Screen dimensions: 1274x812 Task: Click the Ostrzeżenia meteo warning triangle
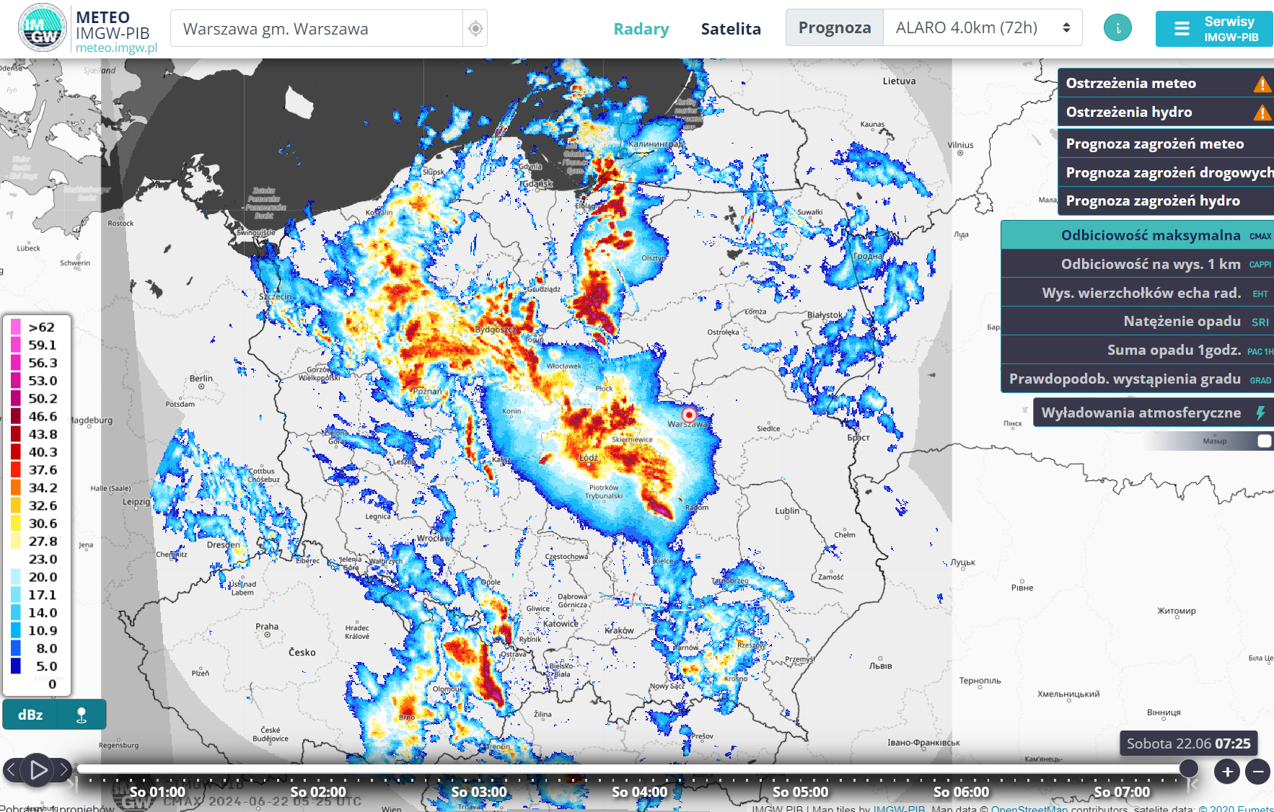1262,84
